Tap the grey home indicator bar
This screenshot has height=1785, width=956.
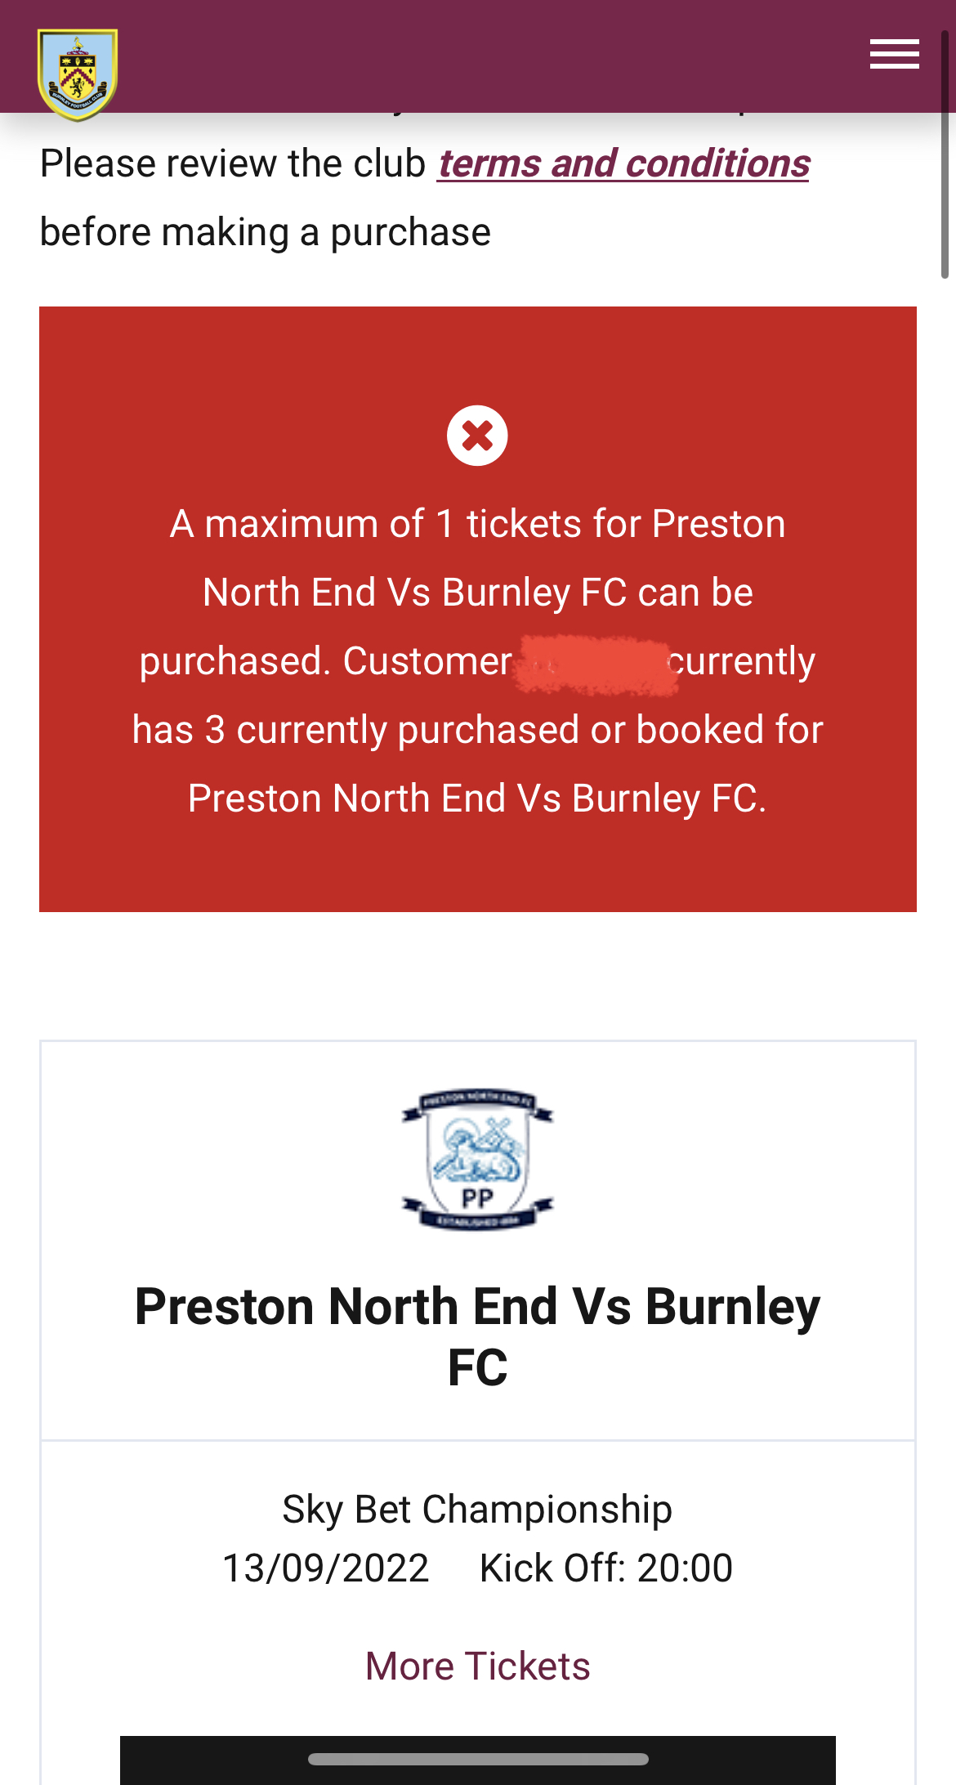pyautogui.click(x=477, y=1759)
